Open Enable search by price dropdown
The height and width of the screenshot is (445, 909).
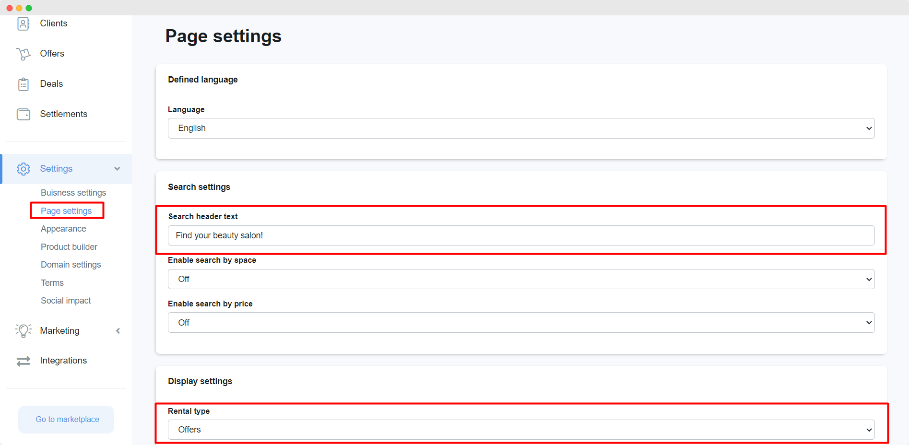click(x=521, y=323)
